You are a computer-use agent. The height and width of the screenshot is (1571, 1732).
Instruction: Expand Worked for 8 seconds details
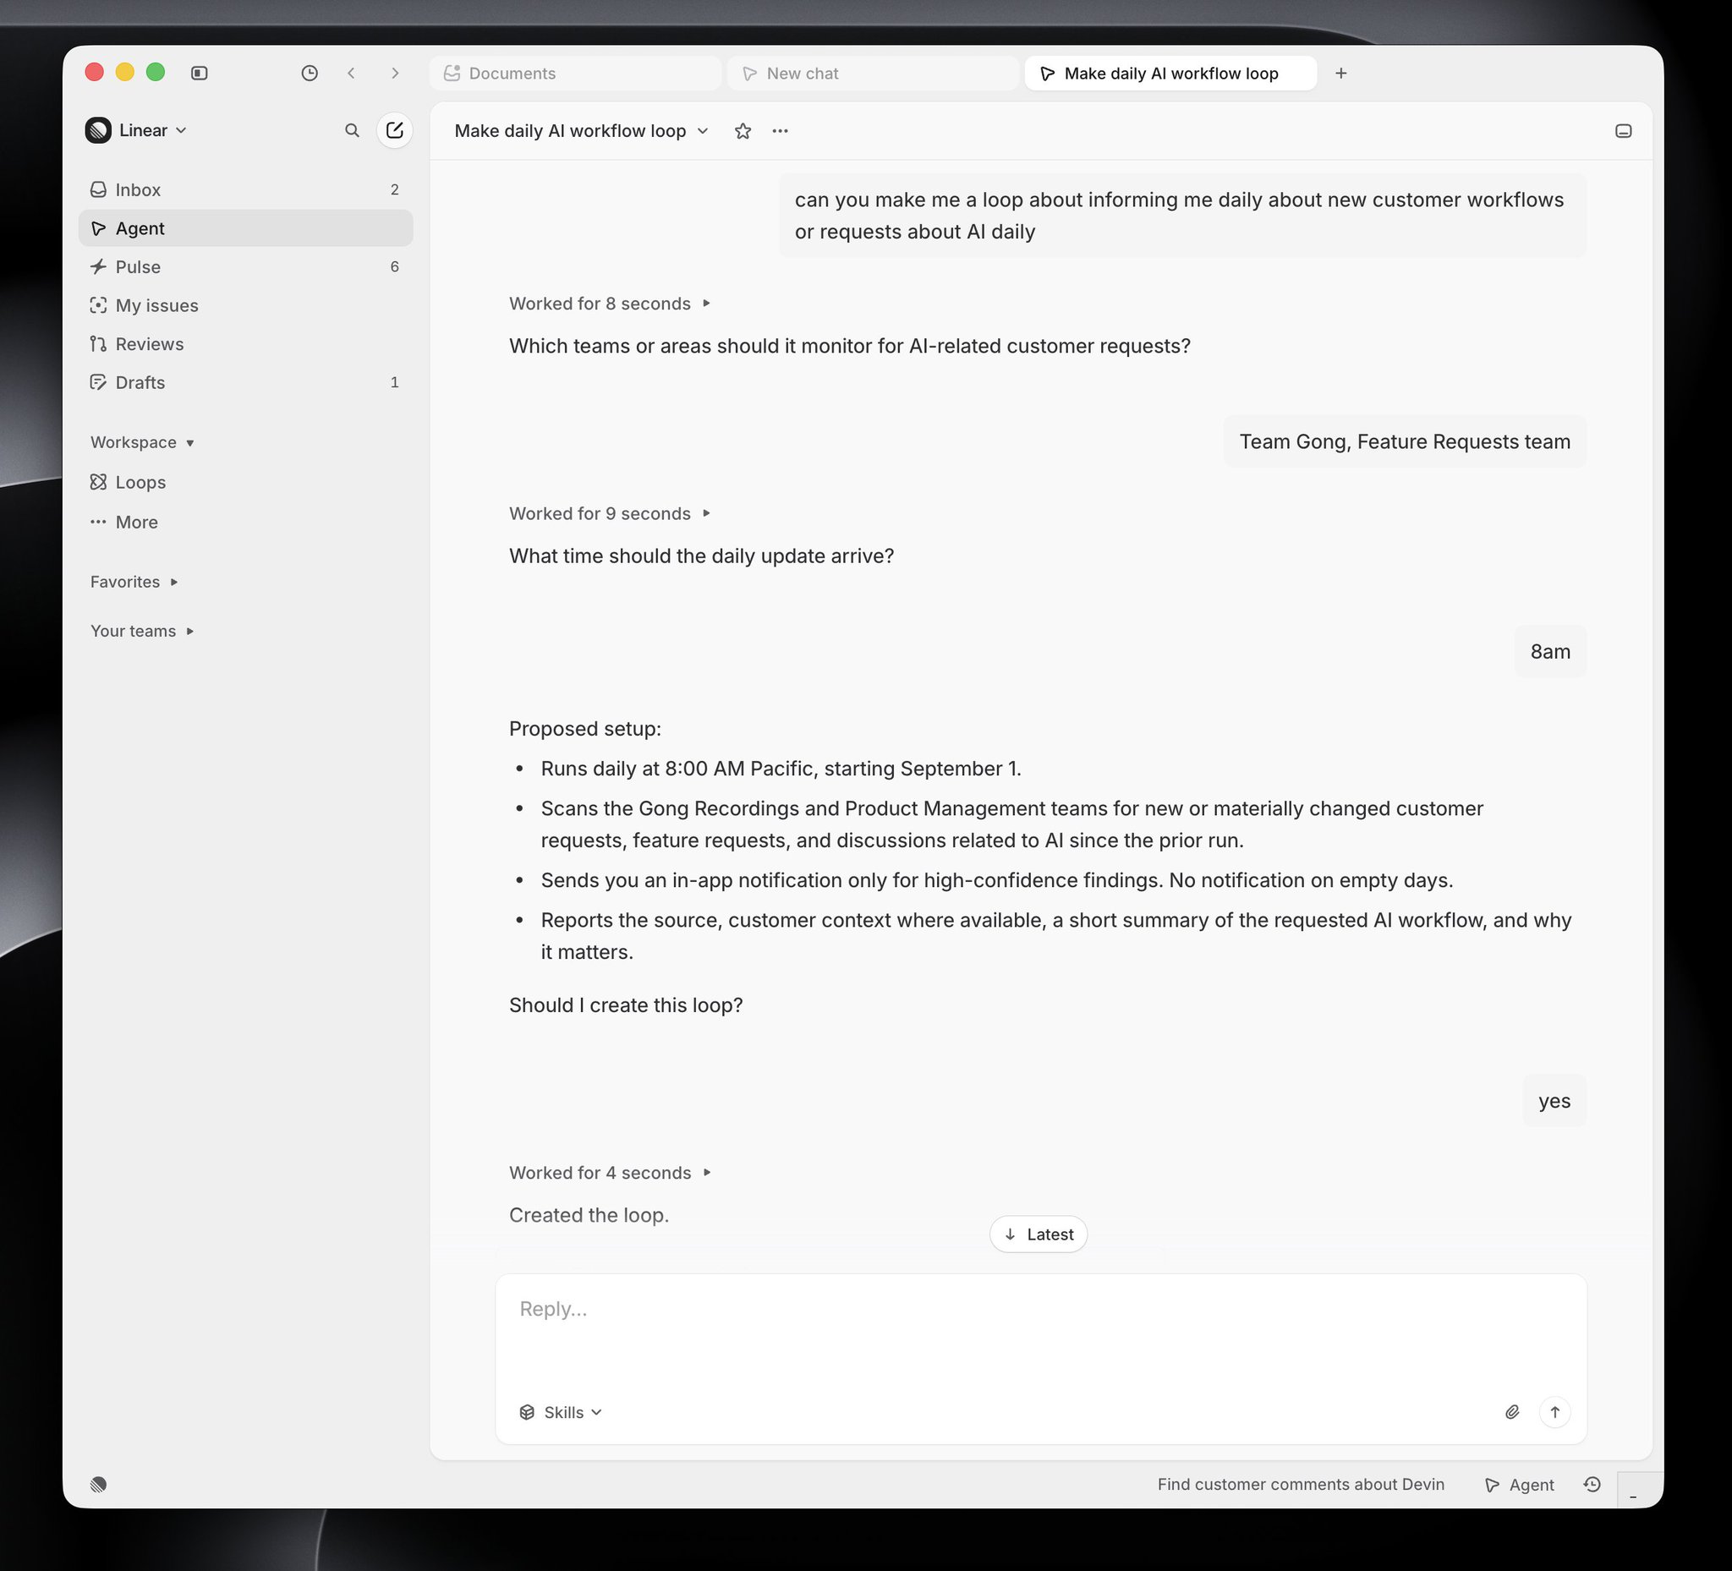610,304
